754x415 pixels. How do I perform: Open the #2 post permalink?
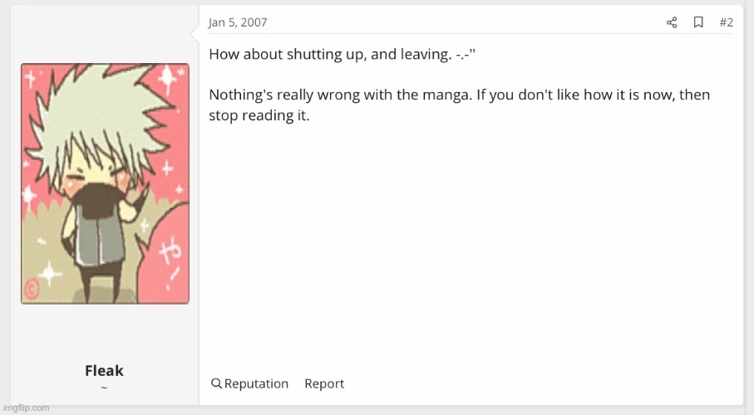[726, 22]
